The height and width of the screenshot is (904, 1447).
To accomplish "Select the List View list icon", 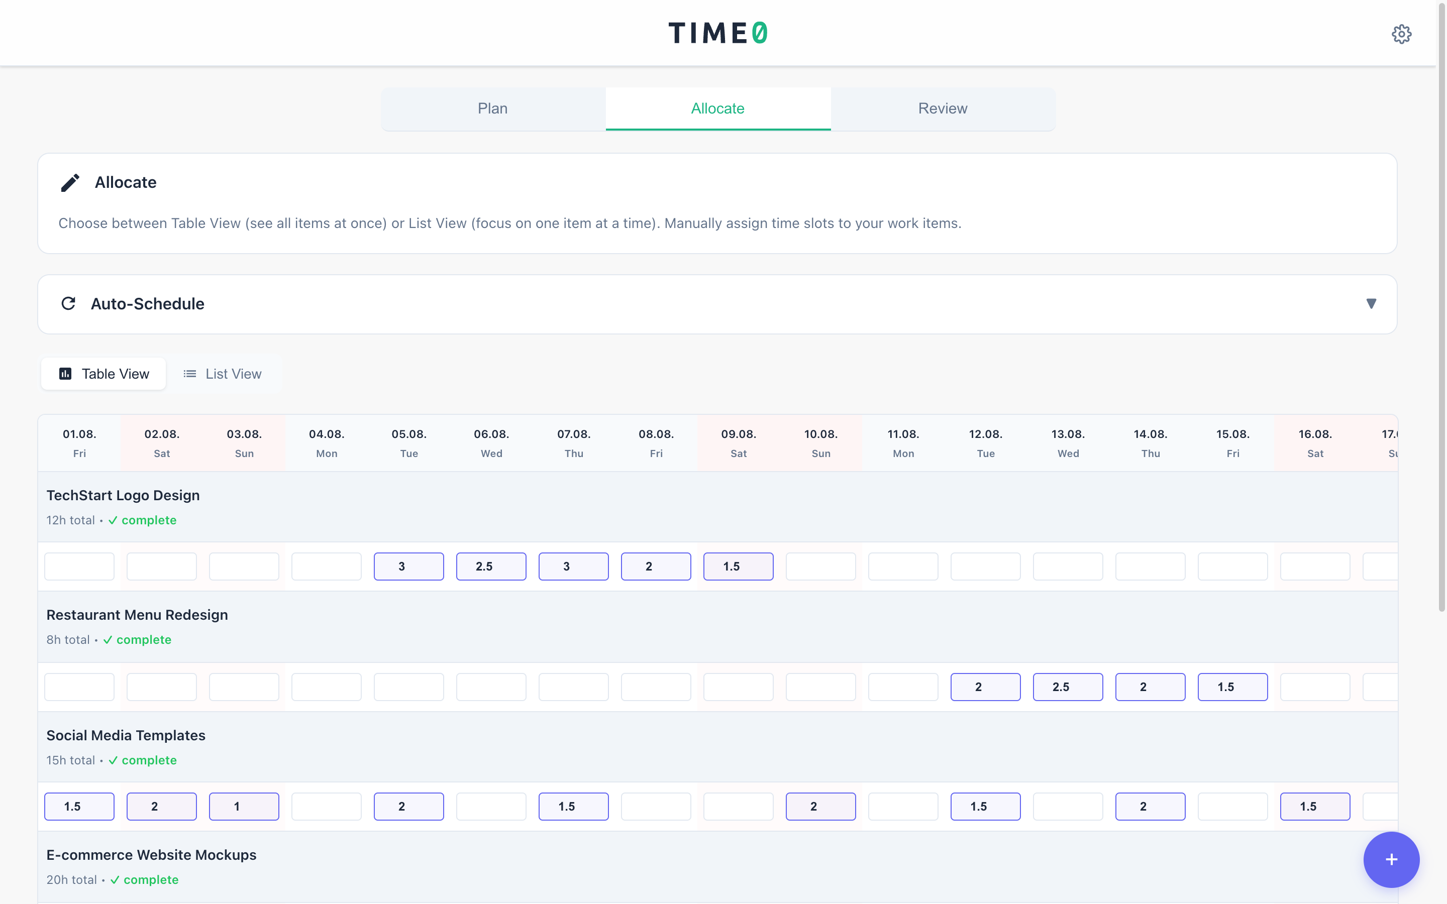I will point(189,373).
